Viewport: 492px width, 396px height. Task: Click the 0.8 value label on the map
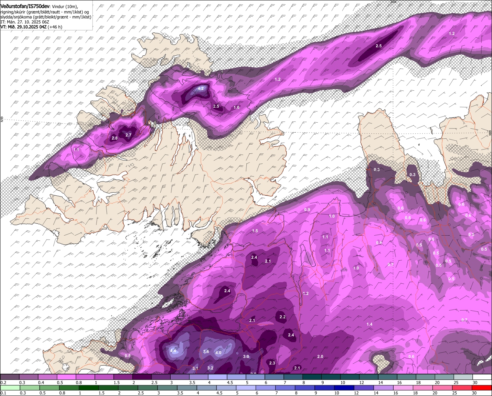point(379,243)
